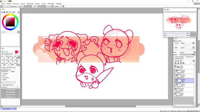Open the Filter menu
200x112 pixels.
pos(37,4)
